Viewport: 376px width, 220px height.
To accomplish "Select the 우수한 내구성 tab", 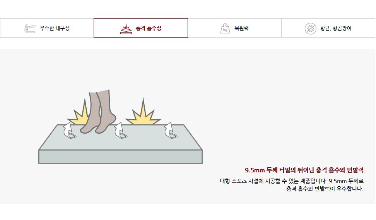I will pyautogui.click(x=47, y=28).
